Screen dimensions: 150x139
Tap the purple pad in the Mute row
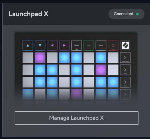[101, 70]
